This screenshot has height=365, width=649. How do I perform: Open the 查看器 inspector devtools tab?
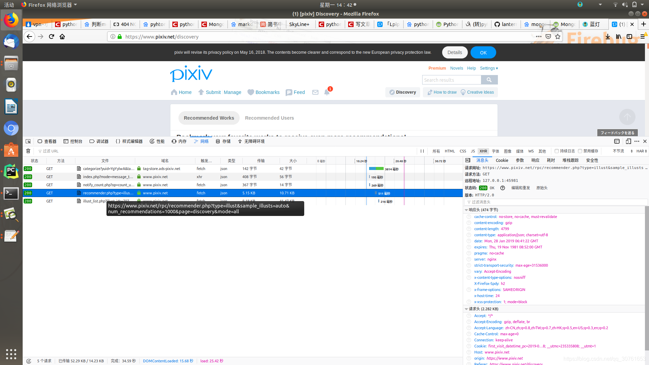pos(47,141)
